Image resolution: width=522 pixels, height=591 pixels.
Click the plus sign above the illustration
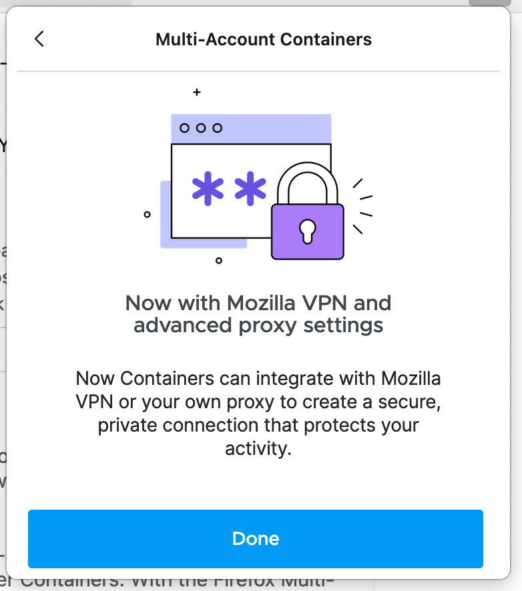[197, 92]
